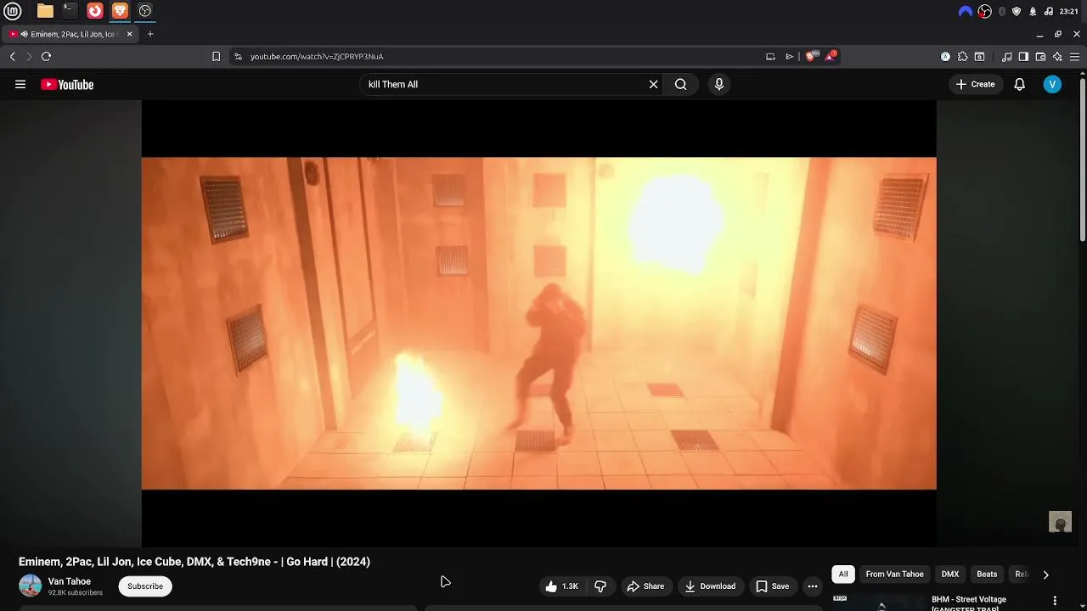Open the Van Tahoe channel name link
The image size is (1087, 611).
70,581
